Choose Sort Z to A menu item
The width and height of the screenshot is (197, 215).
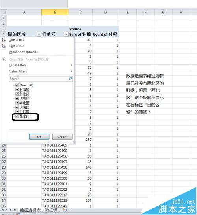click(x=17, y=46)
